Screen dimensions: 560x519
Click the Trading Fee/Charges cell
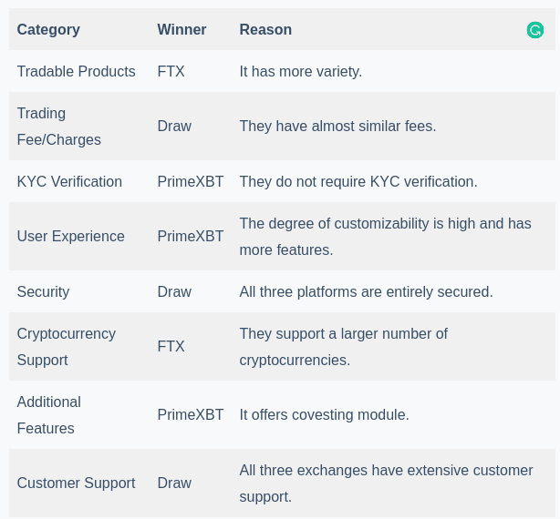pyautogui.click(x=59, y=127)
